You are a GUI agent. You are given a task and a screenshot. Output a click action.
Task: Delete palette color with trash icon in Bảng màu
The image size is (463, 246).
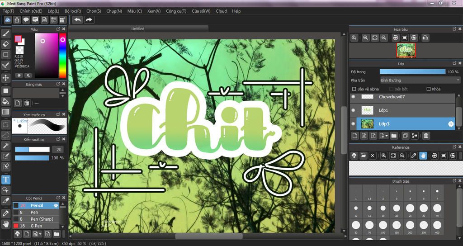27,103
